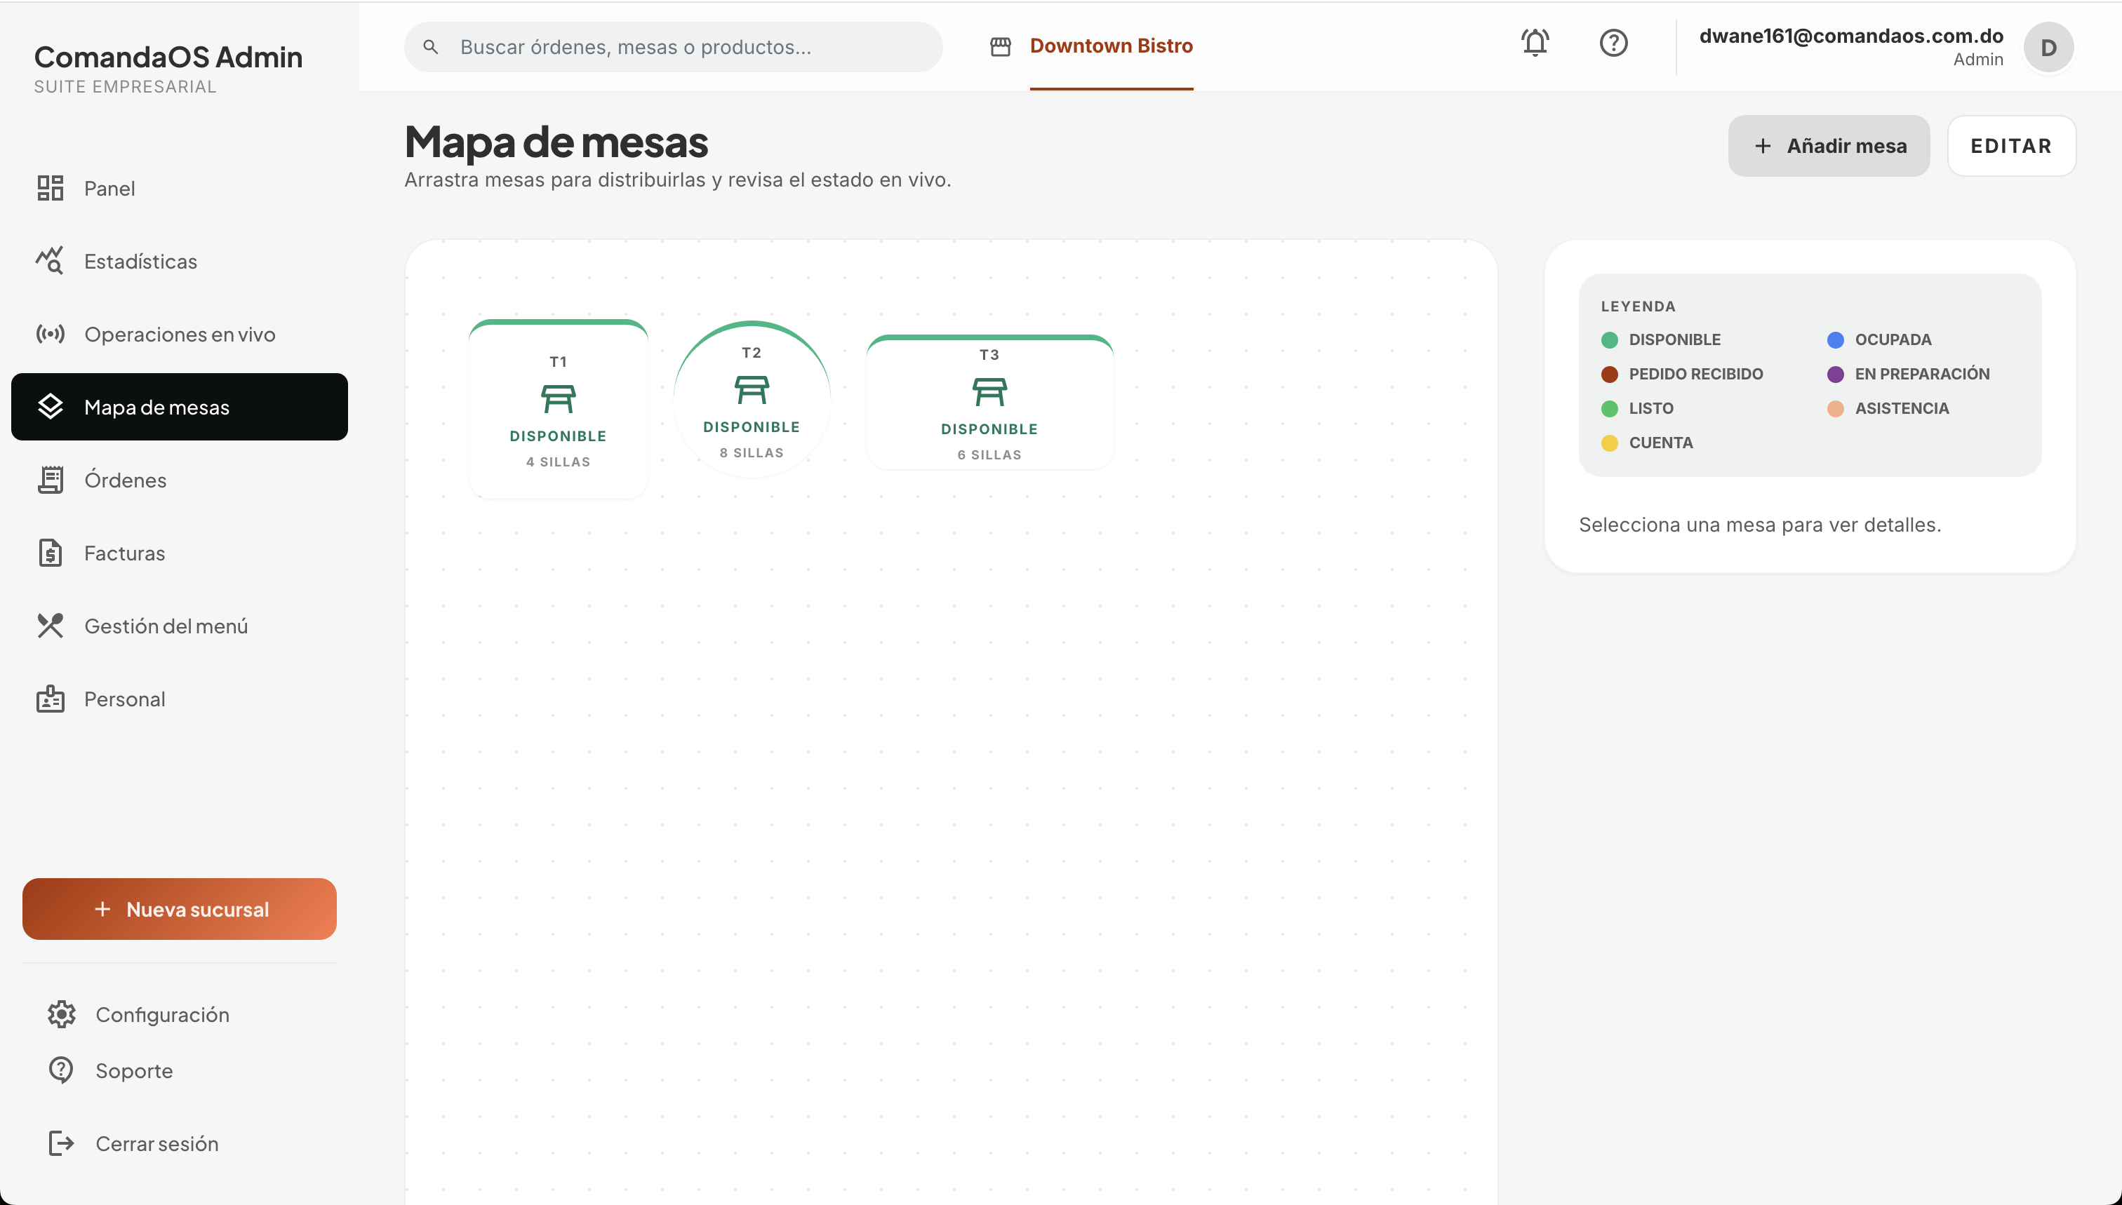Click the Añadir mesa button
2122x1205 pixels.
(1829, 146)
